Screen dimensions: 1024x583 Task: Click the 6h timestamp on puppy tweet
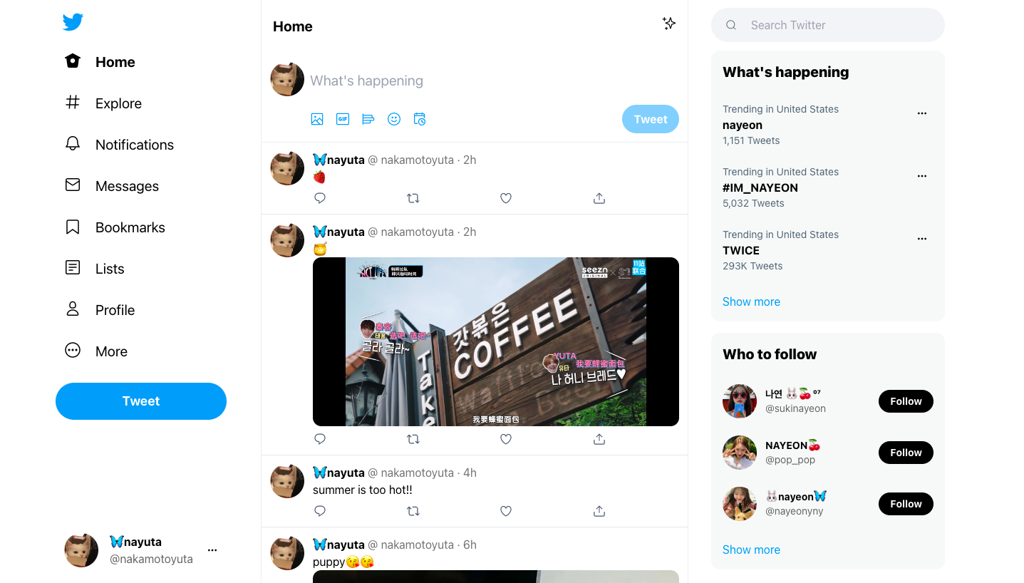[x=470, y=545]
